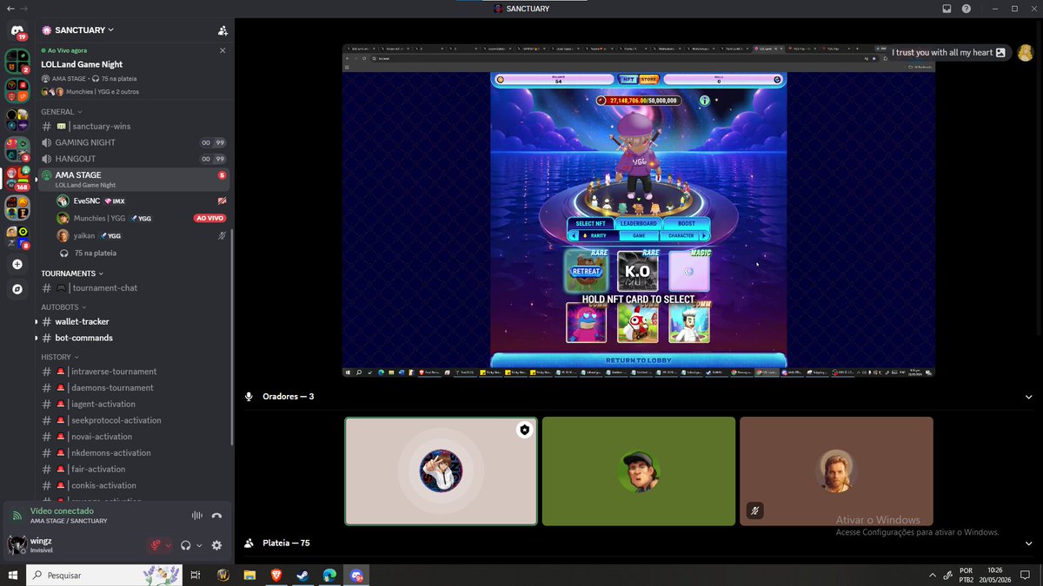Select the green speaker tile
The height and width of the screenshot is (586, 1043).
click(x=639, y=471)
